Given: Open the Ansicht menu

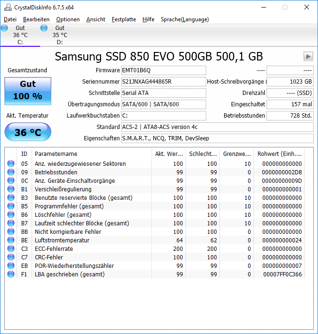Looking at the screenshot, I should [96, 19].
